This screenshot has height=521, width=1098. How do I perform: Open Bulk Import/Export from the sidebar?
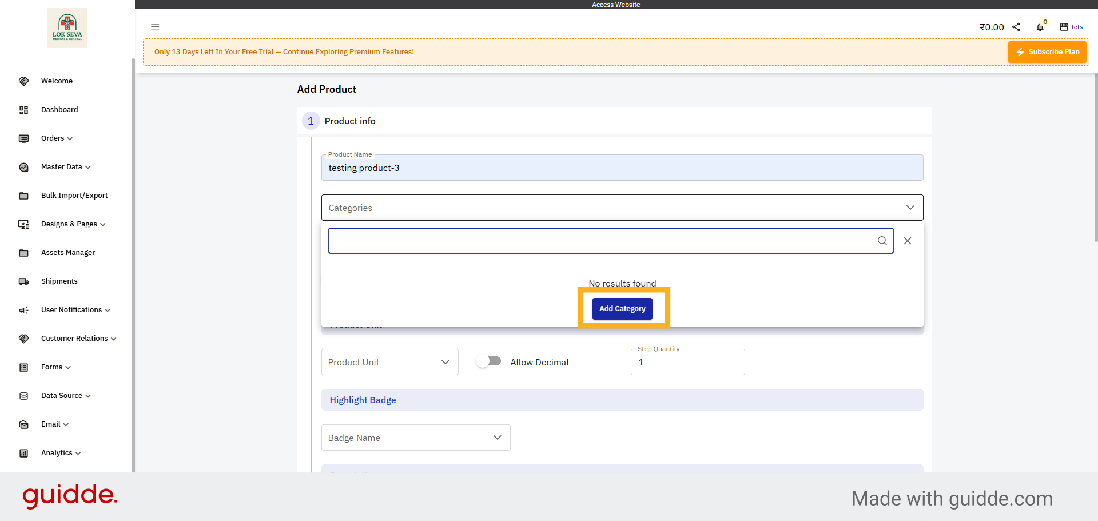(x=74, y=195)
